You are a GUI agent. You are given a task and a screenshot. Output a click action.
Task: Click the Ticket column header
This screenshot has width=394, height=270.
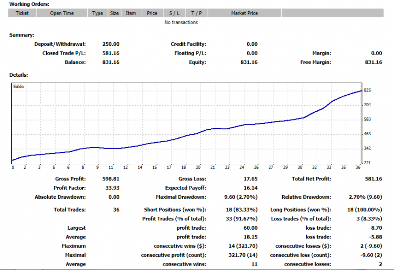click(x=22, y=13)
